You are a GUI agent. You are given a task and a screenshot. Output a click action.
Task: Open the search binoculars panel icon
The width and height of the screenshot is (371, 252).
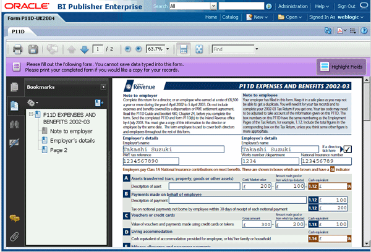tap(15, 124)
